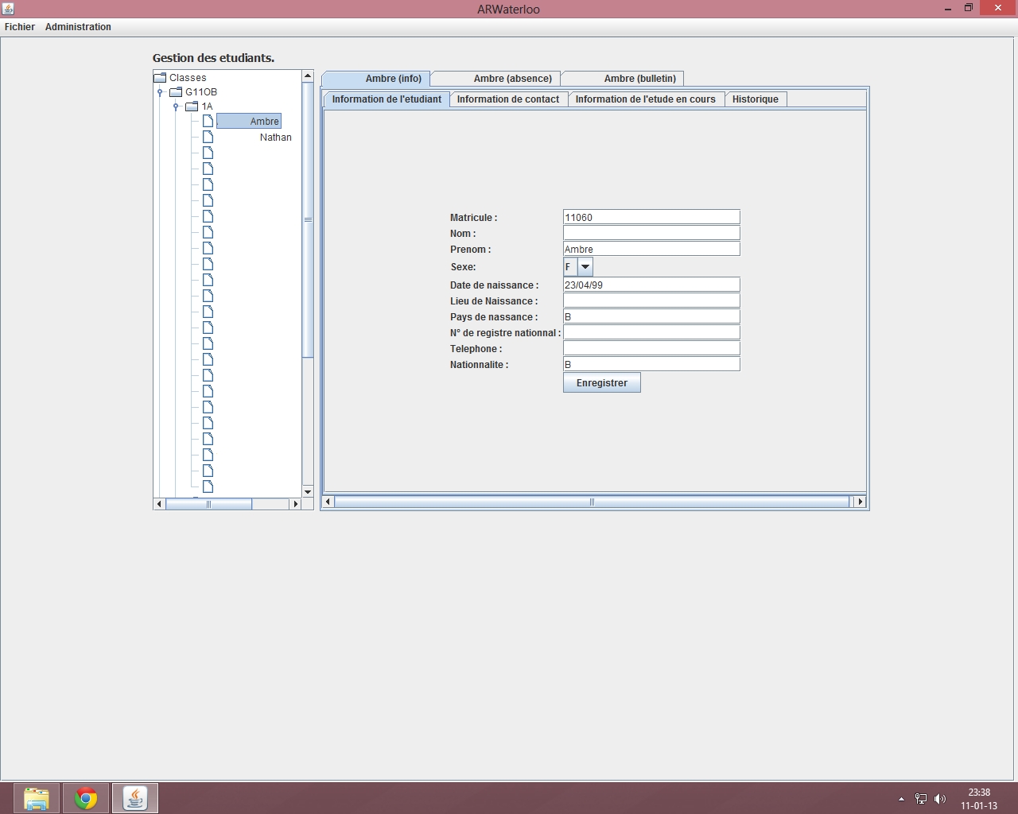Collapse the 1A class node
The image size is (1018, 814).
click(176, 107)
